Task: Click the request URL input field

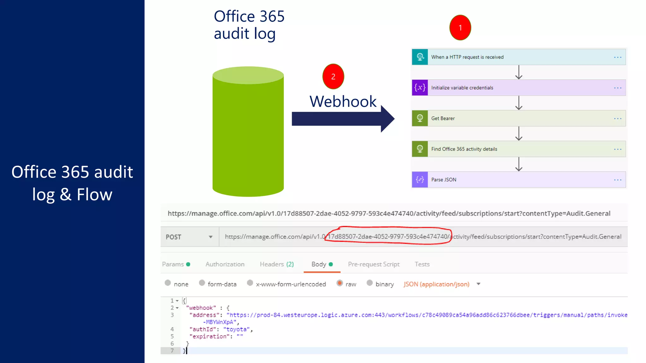Action: point(423,237)
